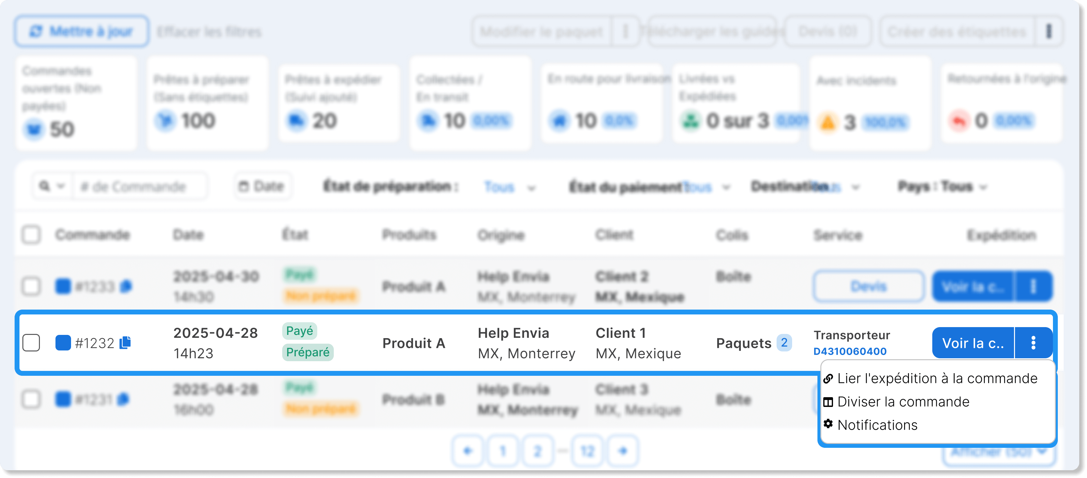The image size is (1087, 478).
Task: Click link icon next to Lier l'expédition
Action: [828, 378]
